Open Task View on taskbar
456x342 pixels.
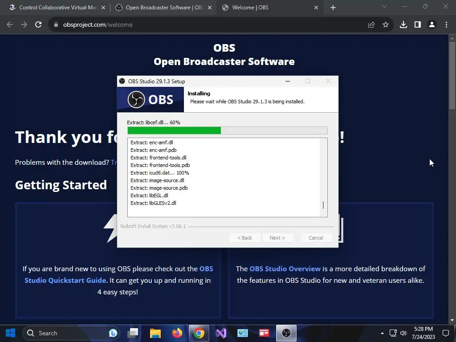pyautogui.click(x=133, y=333)
